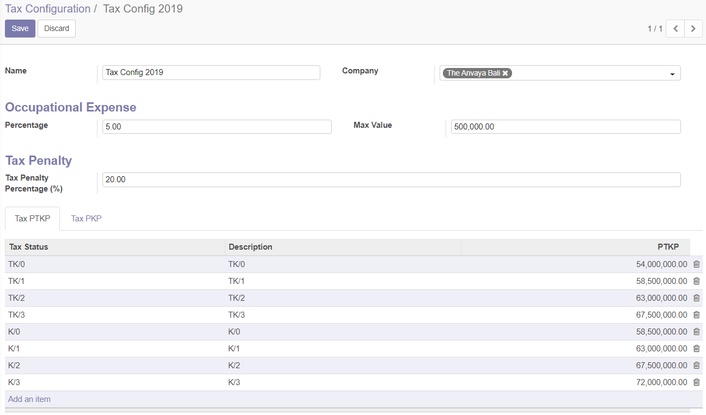Select the TK/1 tax status cell
Image resolution: width=706 pixels, height=415 pixels.
115,281
